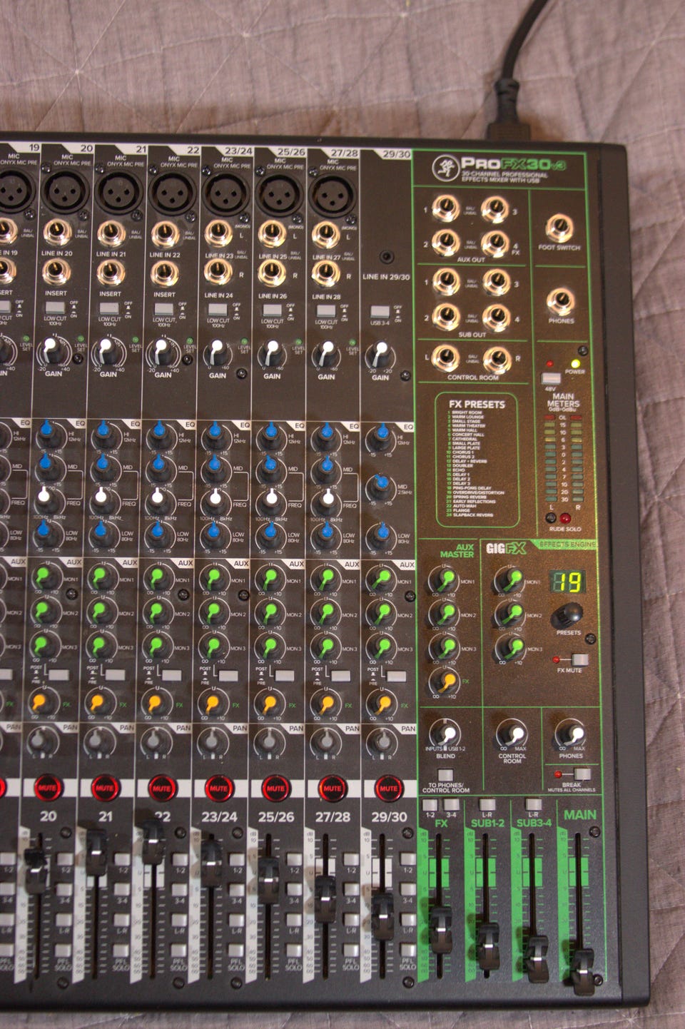Click the PHONES output jack
This screenshot has width=685, height=1029.
pyautogui.click(x=560, y=302)
